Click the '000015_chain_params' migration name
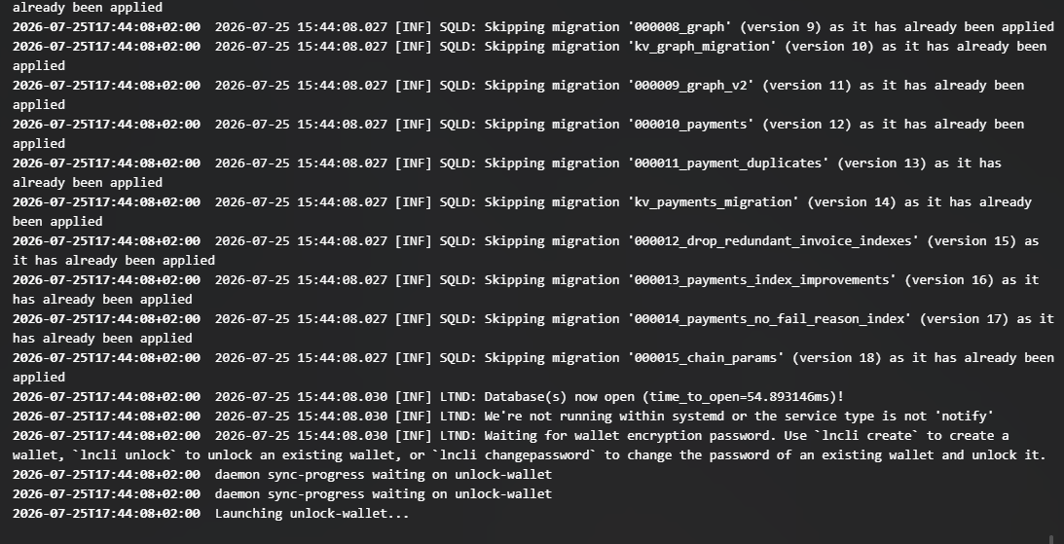The height and width of the screenshot is (544, 1064). point(705,357)
